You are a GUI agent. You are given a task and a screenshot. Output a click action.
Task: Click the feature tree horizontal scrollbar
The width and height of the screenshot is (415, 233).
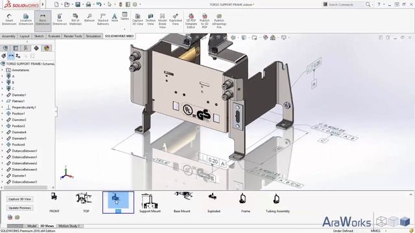point(25,188)
